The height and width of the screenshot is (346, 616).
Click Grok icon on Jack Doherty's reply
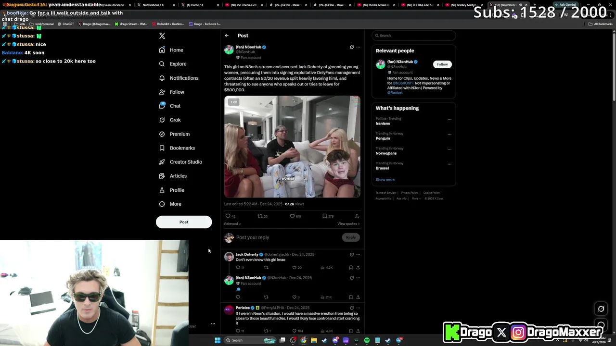(351, 255)
